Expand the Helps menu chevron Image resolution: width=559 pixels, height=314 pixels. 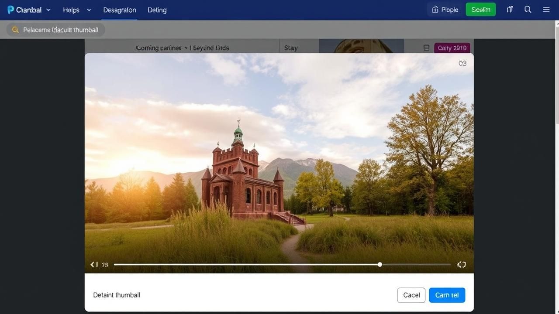tap(89, 10)
